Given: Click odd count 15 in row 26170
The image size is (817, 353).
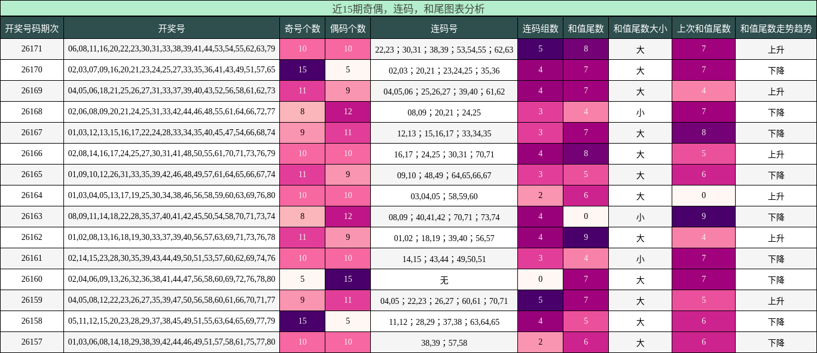Looking at the screenshot, I should pyautogui.click(x=302, y=70).
